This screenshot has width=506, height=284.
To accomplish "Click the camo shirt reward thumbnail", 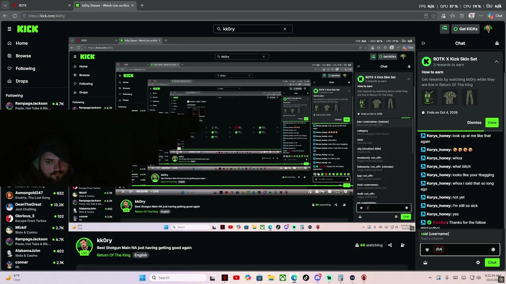I will pyautogui.click(x=449, y=97).
